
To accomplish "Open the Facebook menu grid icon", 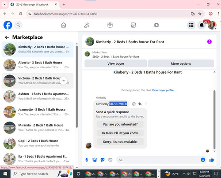I will click(x=191, y=25).
